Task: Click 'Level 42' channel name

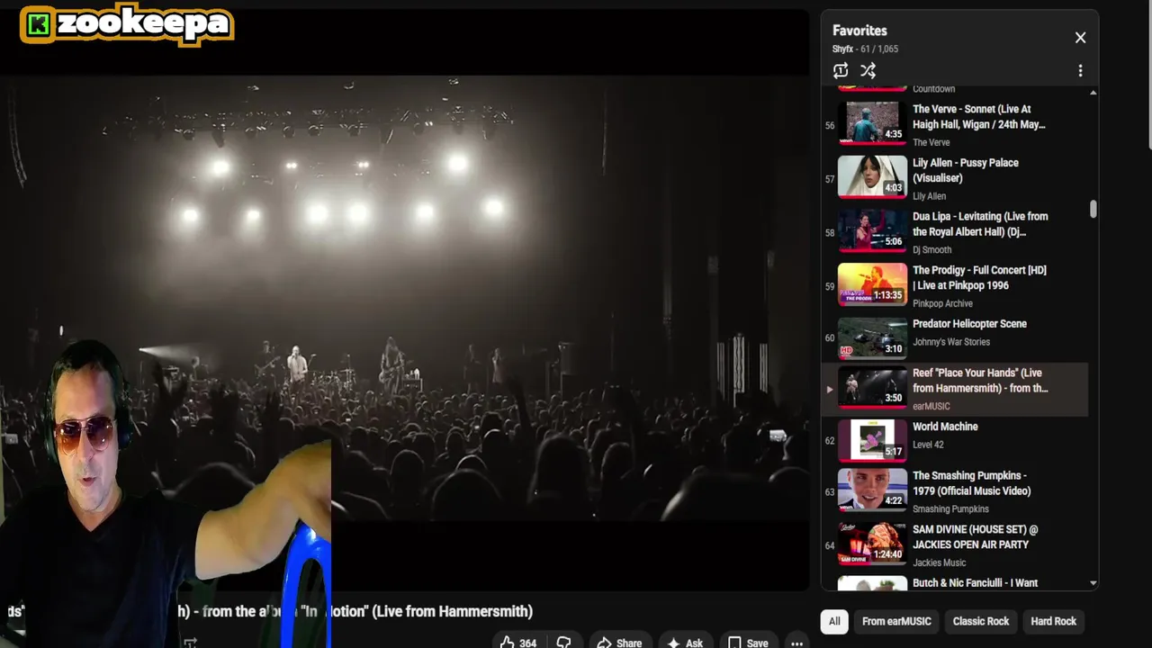Action: coord(928,445)
